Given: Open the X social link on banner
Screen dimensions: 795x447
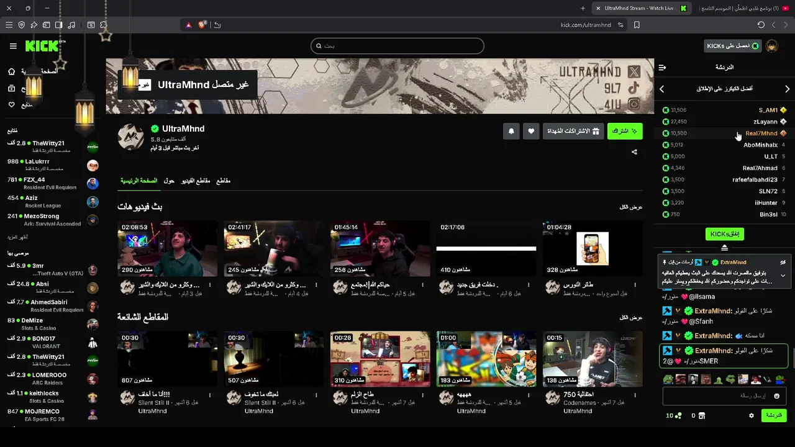Looking at the screenshot, I should pyautogui.click(x=634, y=72).
